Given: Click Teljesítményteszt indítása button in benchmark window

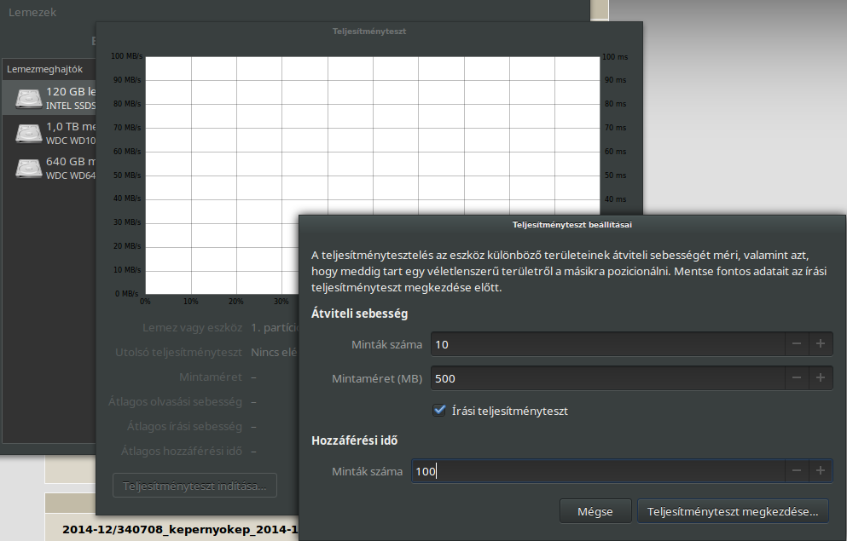Looking at the screenshot, I should tap(194, 486).
